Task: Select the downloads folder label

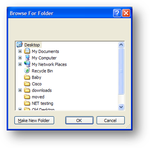Action: [x=42, y=90]
